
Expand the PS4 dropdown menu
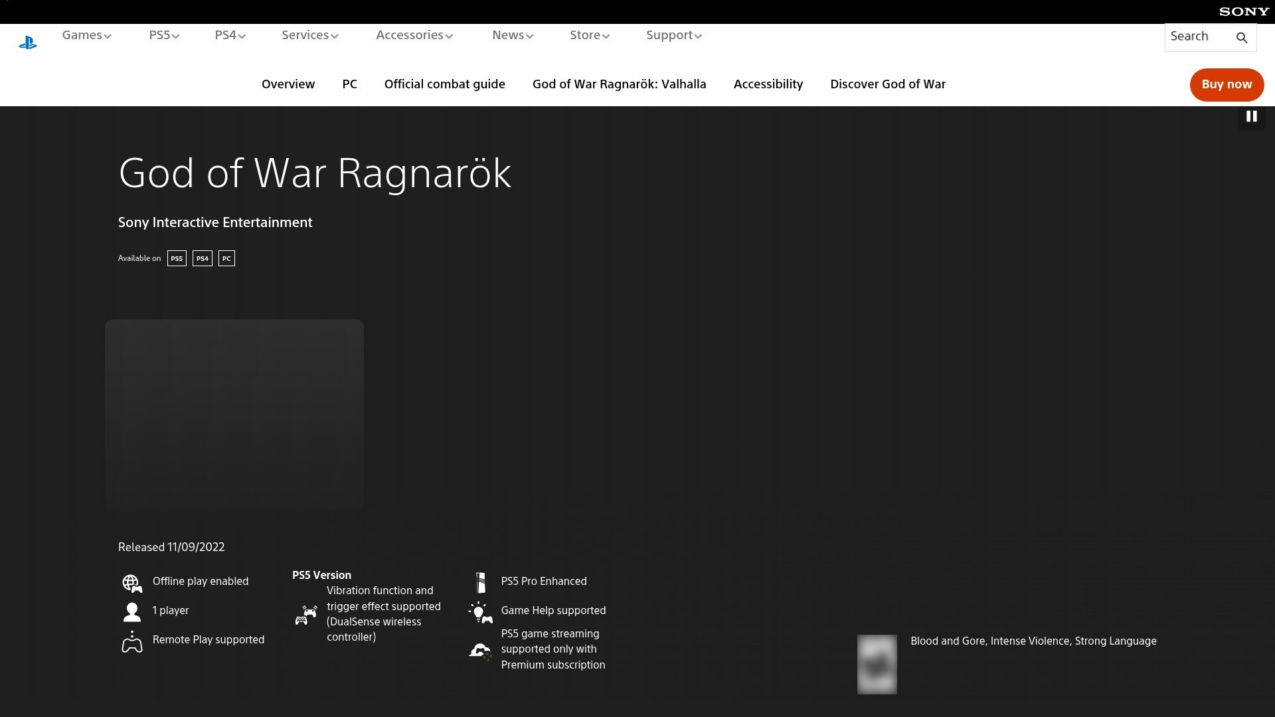[x=230, y=35]
